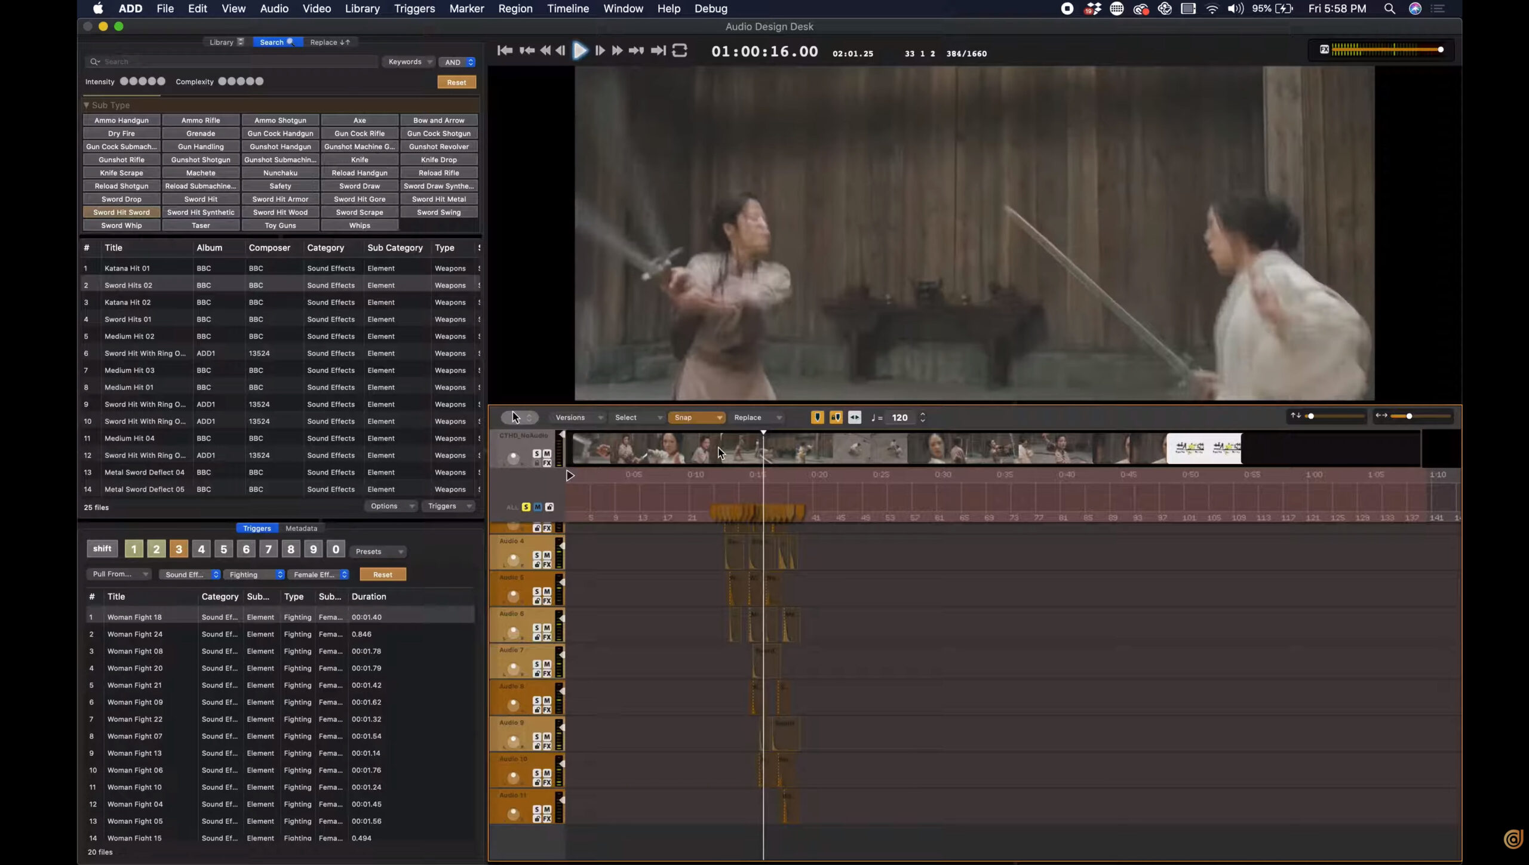Click the locked-marker icon in the timeline toolbar
The image size is (1529, 865).
coord(836,417)
